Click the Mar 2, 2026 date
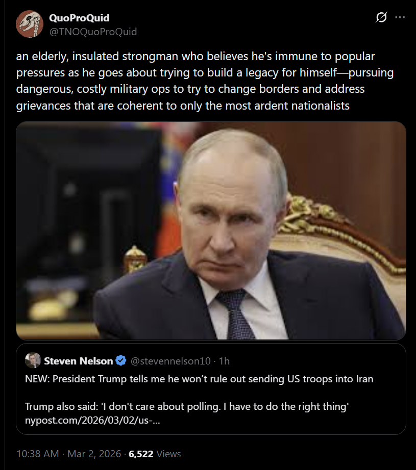Image resolution: width=416 pixels, height=470 pixels. (x=95, y=454)
